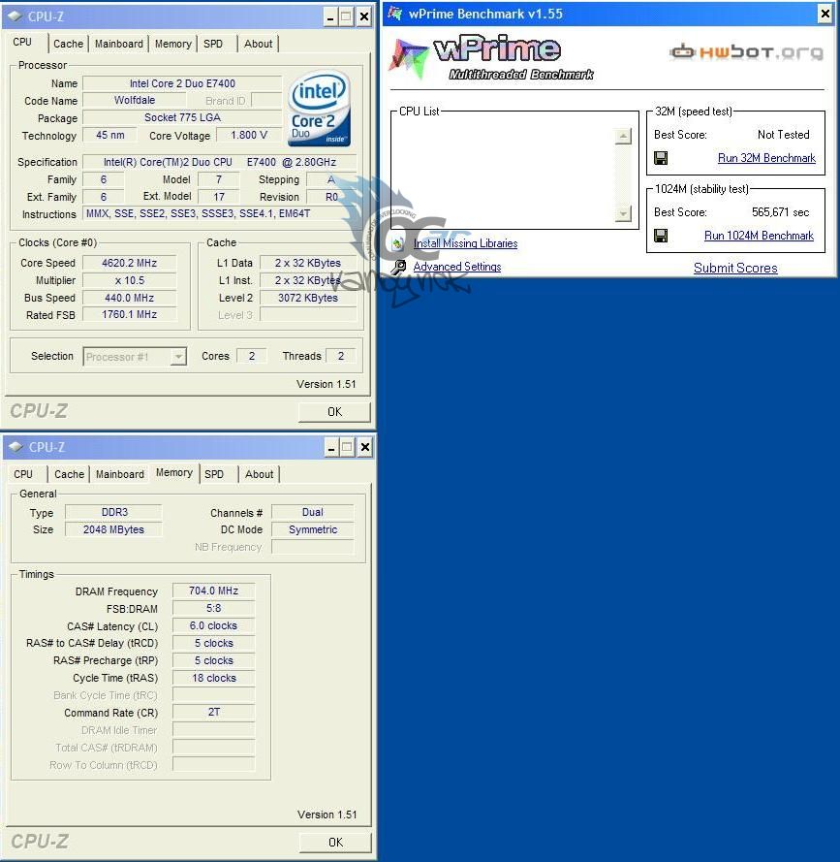The image size is (840, 862).
Task: Click the Technology value 45 nm
Action: 109,135
